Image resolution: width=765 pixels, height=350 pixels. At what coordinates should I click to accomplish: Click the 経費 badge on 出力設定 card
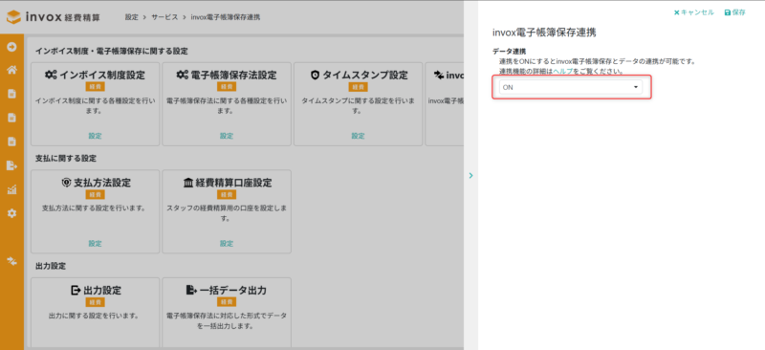[95, 302]
